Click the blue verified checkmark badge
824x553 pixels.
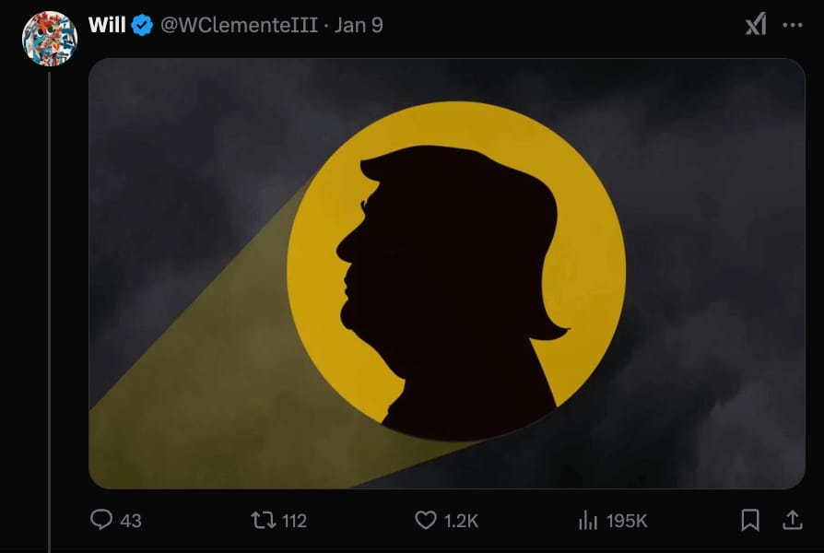tap(142, 25)
